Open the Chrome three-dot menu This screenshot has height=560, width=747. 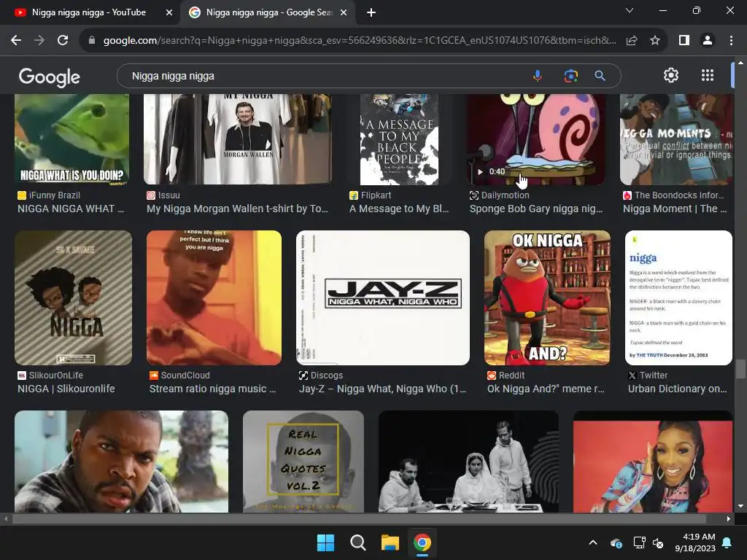click(731, 41)
